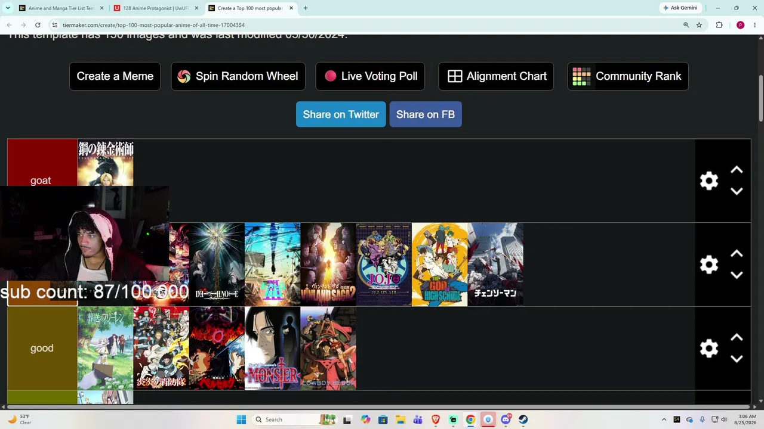
Task: Move the good tier down
Action: click(737, 359)
